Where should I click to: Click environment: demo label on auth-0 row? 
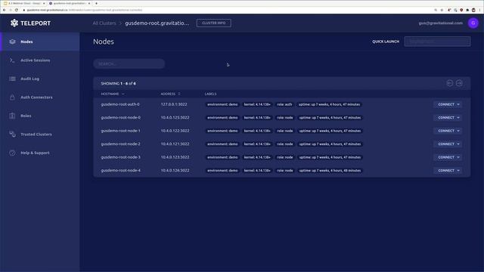click(222, 104)
